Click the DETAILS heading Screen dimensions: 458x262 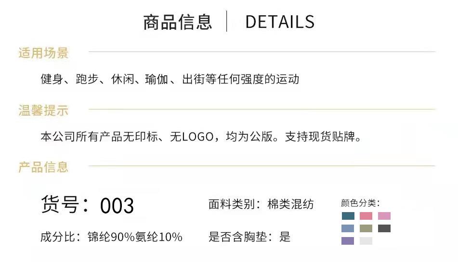(279, 22)
